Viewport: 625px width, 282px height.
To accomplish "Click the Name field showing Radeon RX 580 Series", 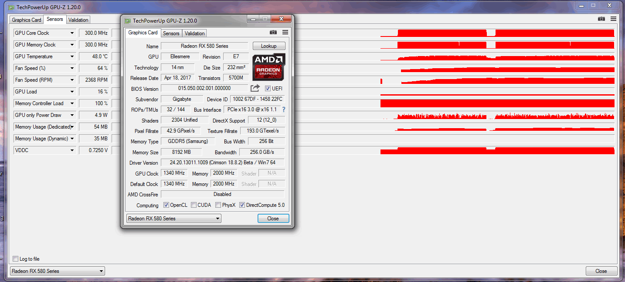I will tap(204, 46).
